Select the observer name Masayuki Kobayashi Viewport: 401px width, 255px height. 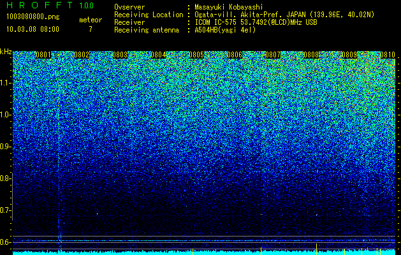tap(228, 7)
